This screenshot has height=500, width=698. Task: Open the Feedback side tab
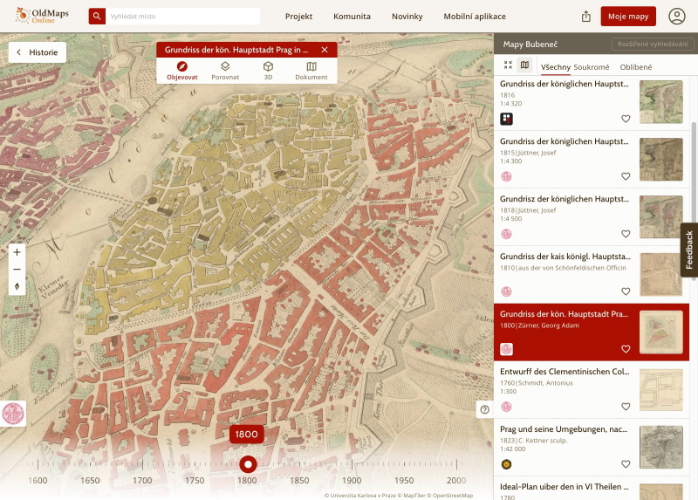pos(689,250)
